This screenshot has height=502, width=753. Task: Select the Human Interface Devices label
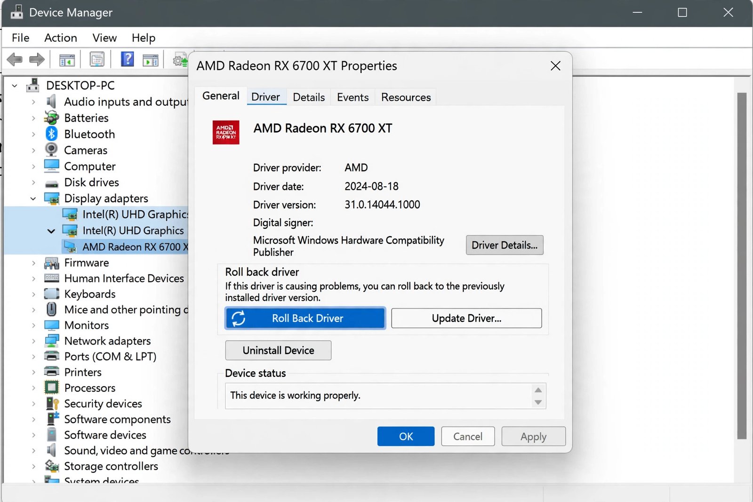pos(124,279)
